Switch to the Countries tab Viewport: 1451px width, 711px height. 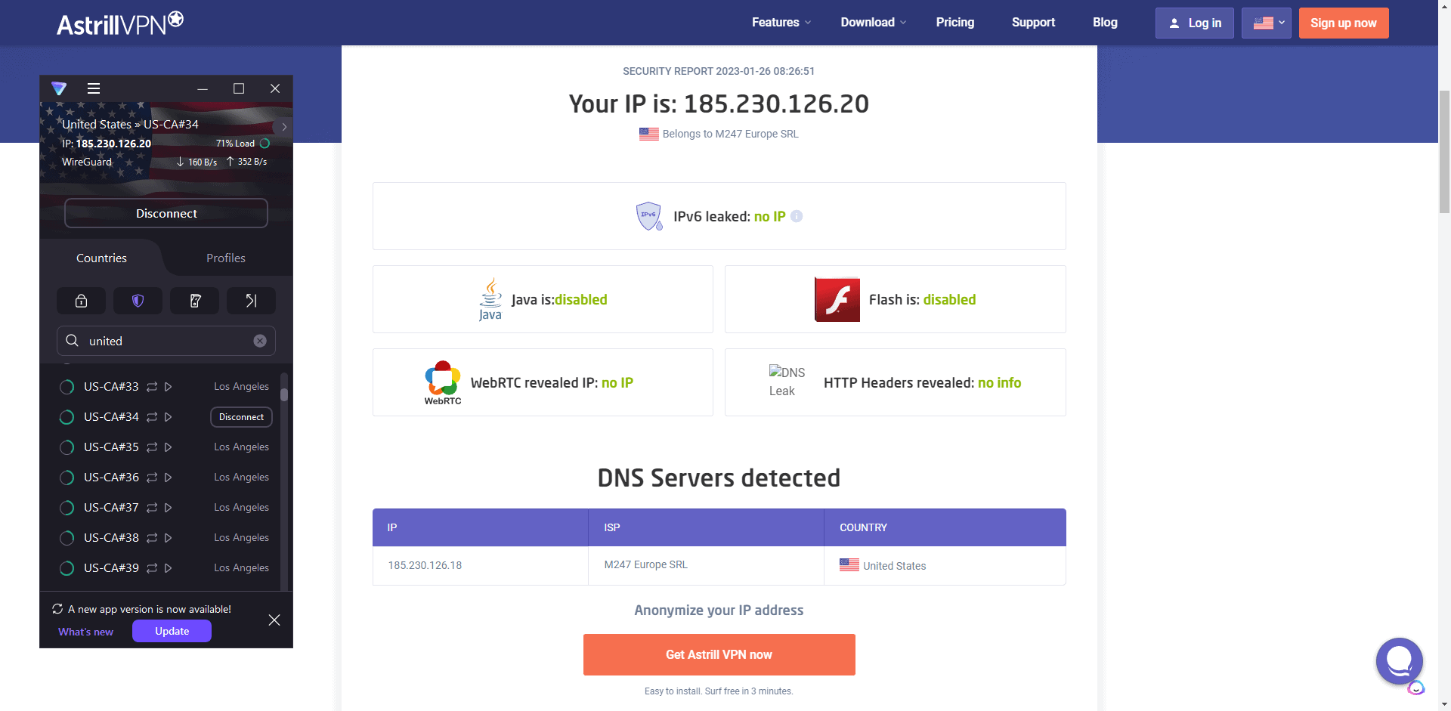(101, 258)
